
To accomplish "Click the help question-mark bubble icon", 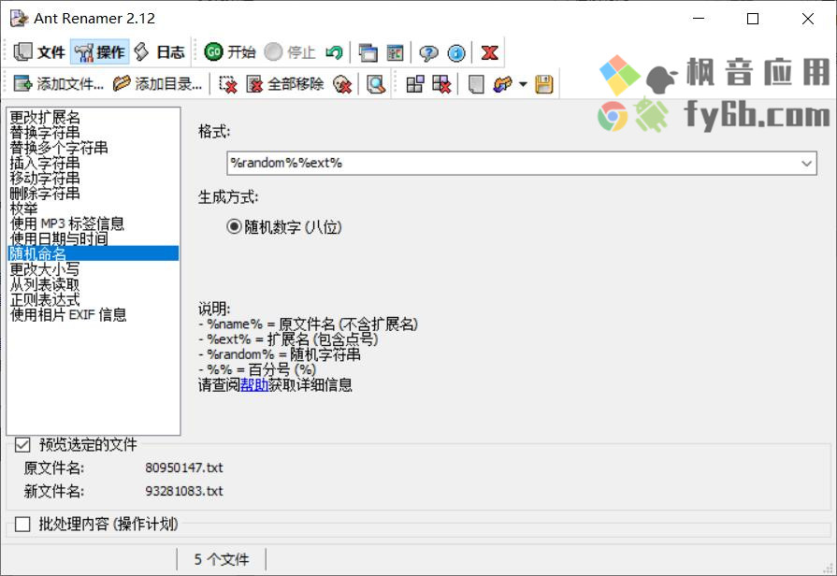I will pos(428,52).
